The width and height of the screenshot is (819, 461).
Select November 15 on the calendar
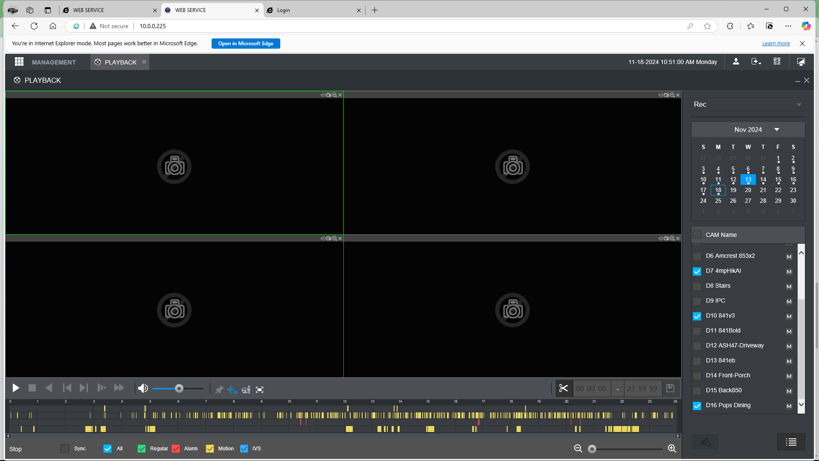(778, 180)
